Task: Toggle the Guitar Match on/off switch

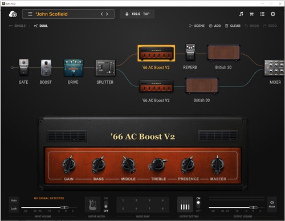Action: 106,204
